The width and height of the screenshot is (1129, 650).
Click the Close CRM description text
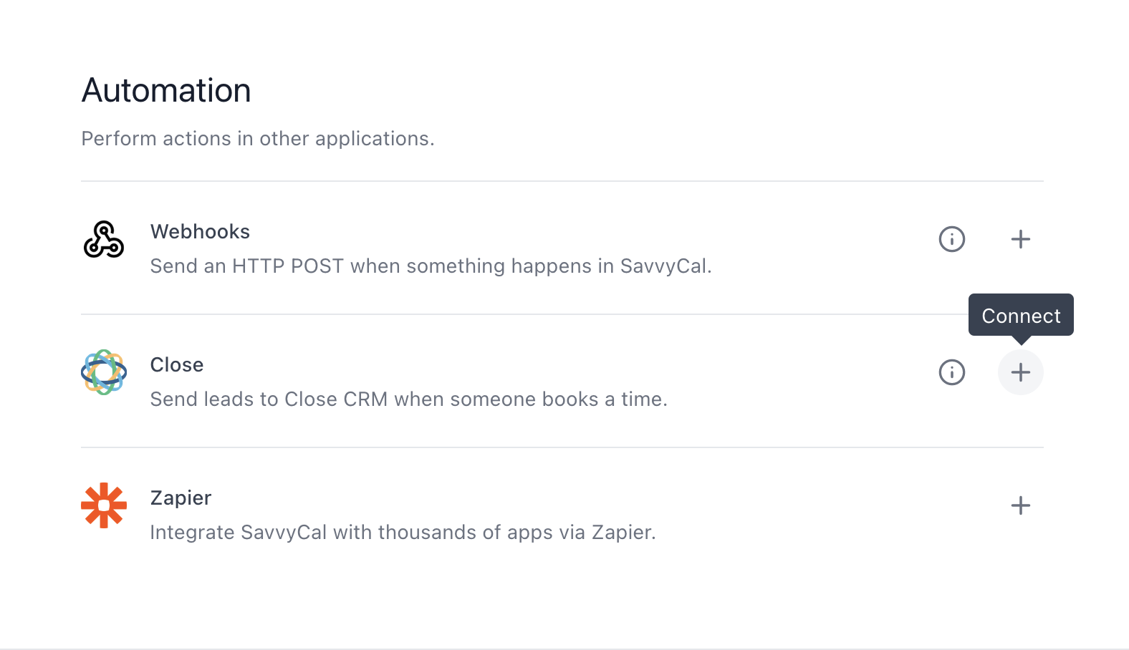pos(408,399)
